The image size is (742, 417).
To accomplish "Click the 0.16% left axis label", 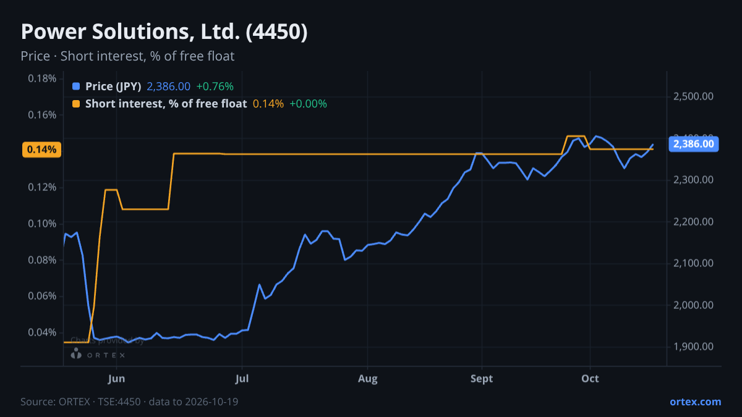I will pos(42,115).
